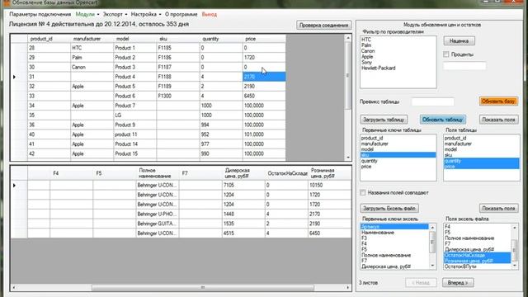This screenshot has width=528, height=297.
Task: Click the model cell Product 7
Action: pyautogui.click(x=135, y=106)
